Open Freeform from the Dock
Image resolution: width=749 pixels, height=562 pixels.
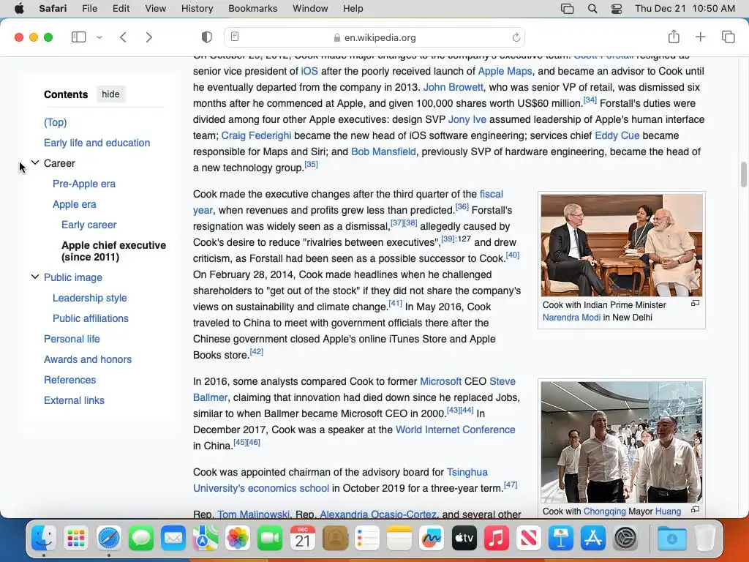[x=432, y=539]
